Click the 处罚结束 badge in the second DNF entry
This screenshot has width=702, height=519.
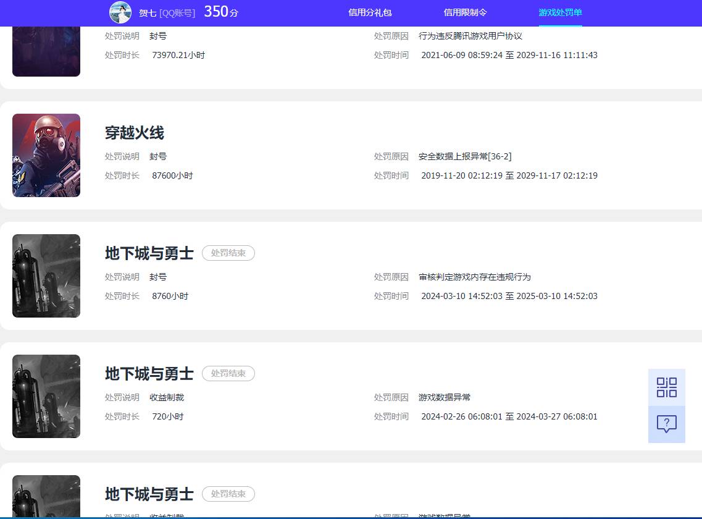pos(228,373)
